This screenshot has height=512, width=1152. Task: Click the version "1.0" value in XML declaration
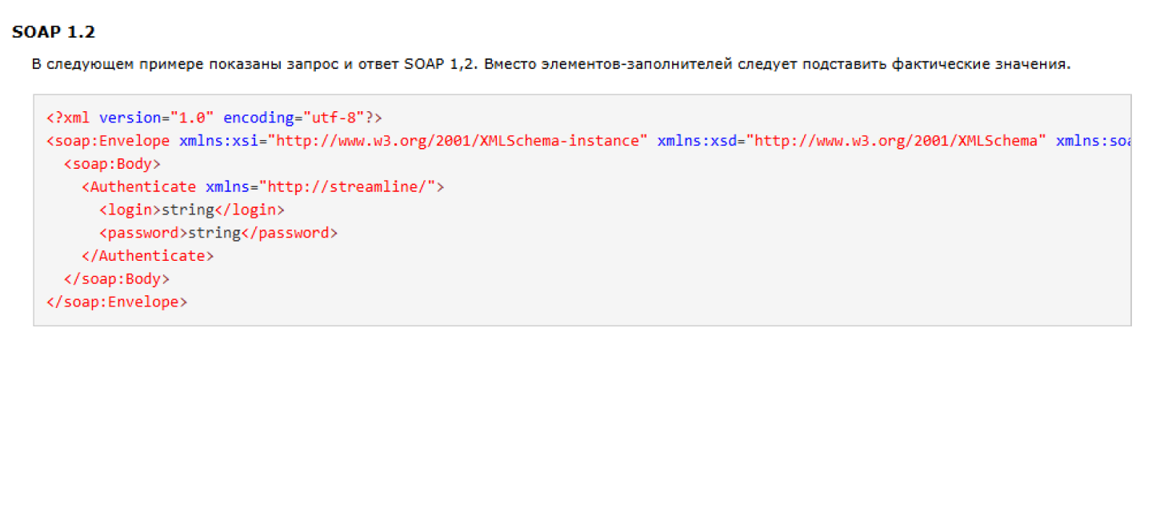[x=192, y=118]
